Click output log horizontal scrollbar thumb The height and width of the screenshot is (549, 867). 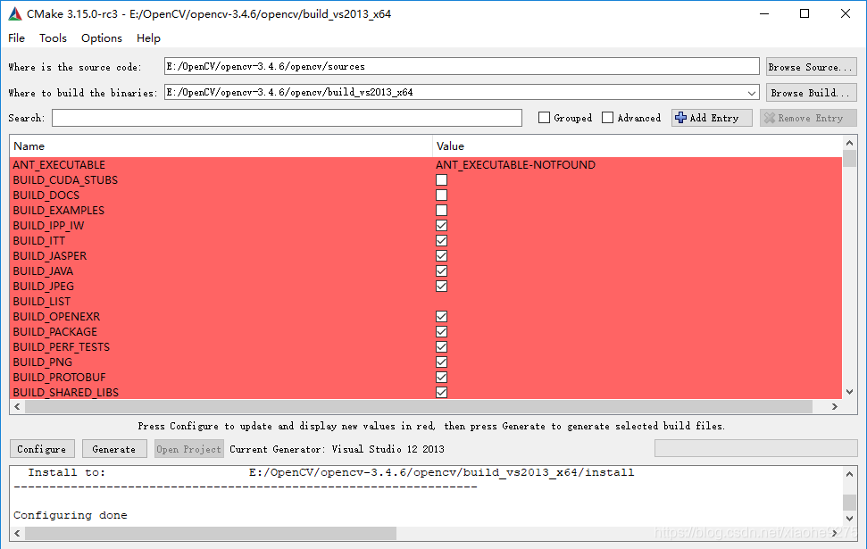click(211, 534)
